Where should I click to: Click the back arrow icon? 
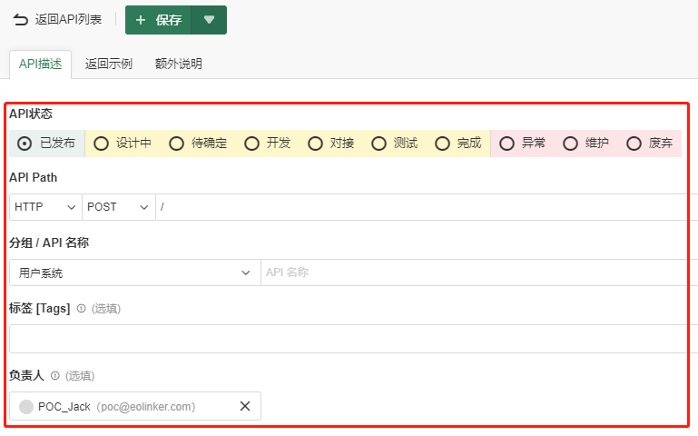click(x=21, y=20)
